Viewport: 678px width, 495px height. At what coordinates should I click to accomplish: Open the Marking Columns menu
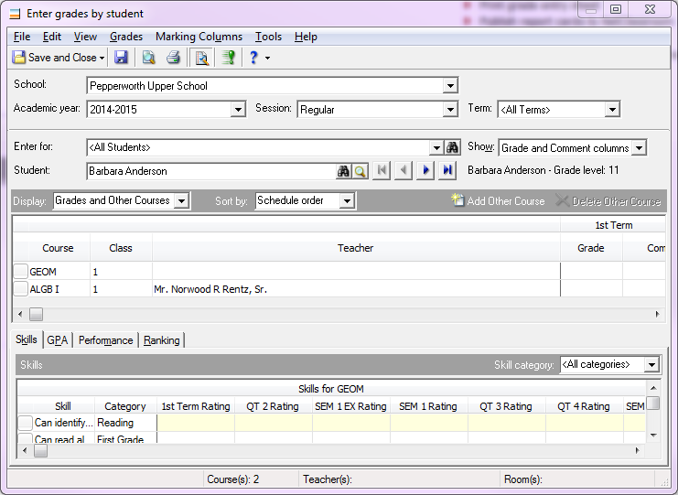[x=199, y=37]
